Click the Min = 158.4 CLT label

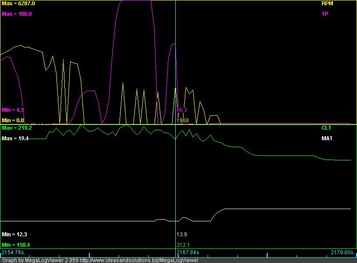point(16,245)
